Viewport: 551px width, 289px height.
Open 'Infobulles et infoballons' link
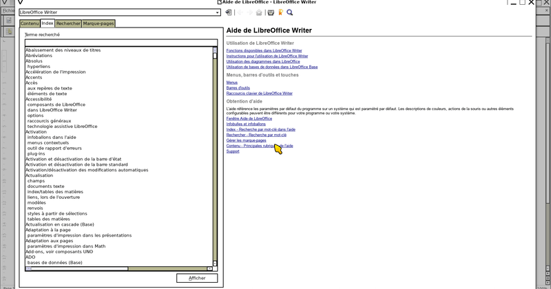point(246,124)
